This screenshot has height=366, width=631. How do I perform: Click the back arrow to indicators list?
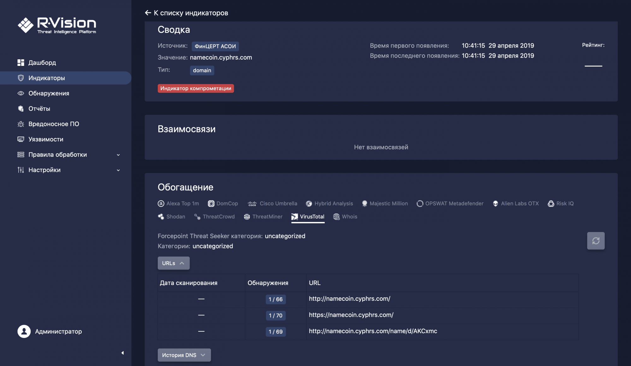click(x=148, y=13)
